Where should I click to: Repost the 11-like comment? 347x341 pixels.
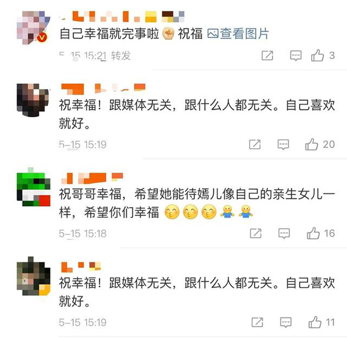click(257, 323)
